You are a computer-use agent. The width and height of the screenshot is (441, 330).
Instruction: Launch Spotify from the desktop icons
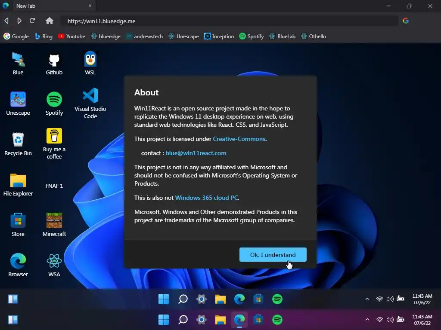pos(54,104)
